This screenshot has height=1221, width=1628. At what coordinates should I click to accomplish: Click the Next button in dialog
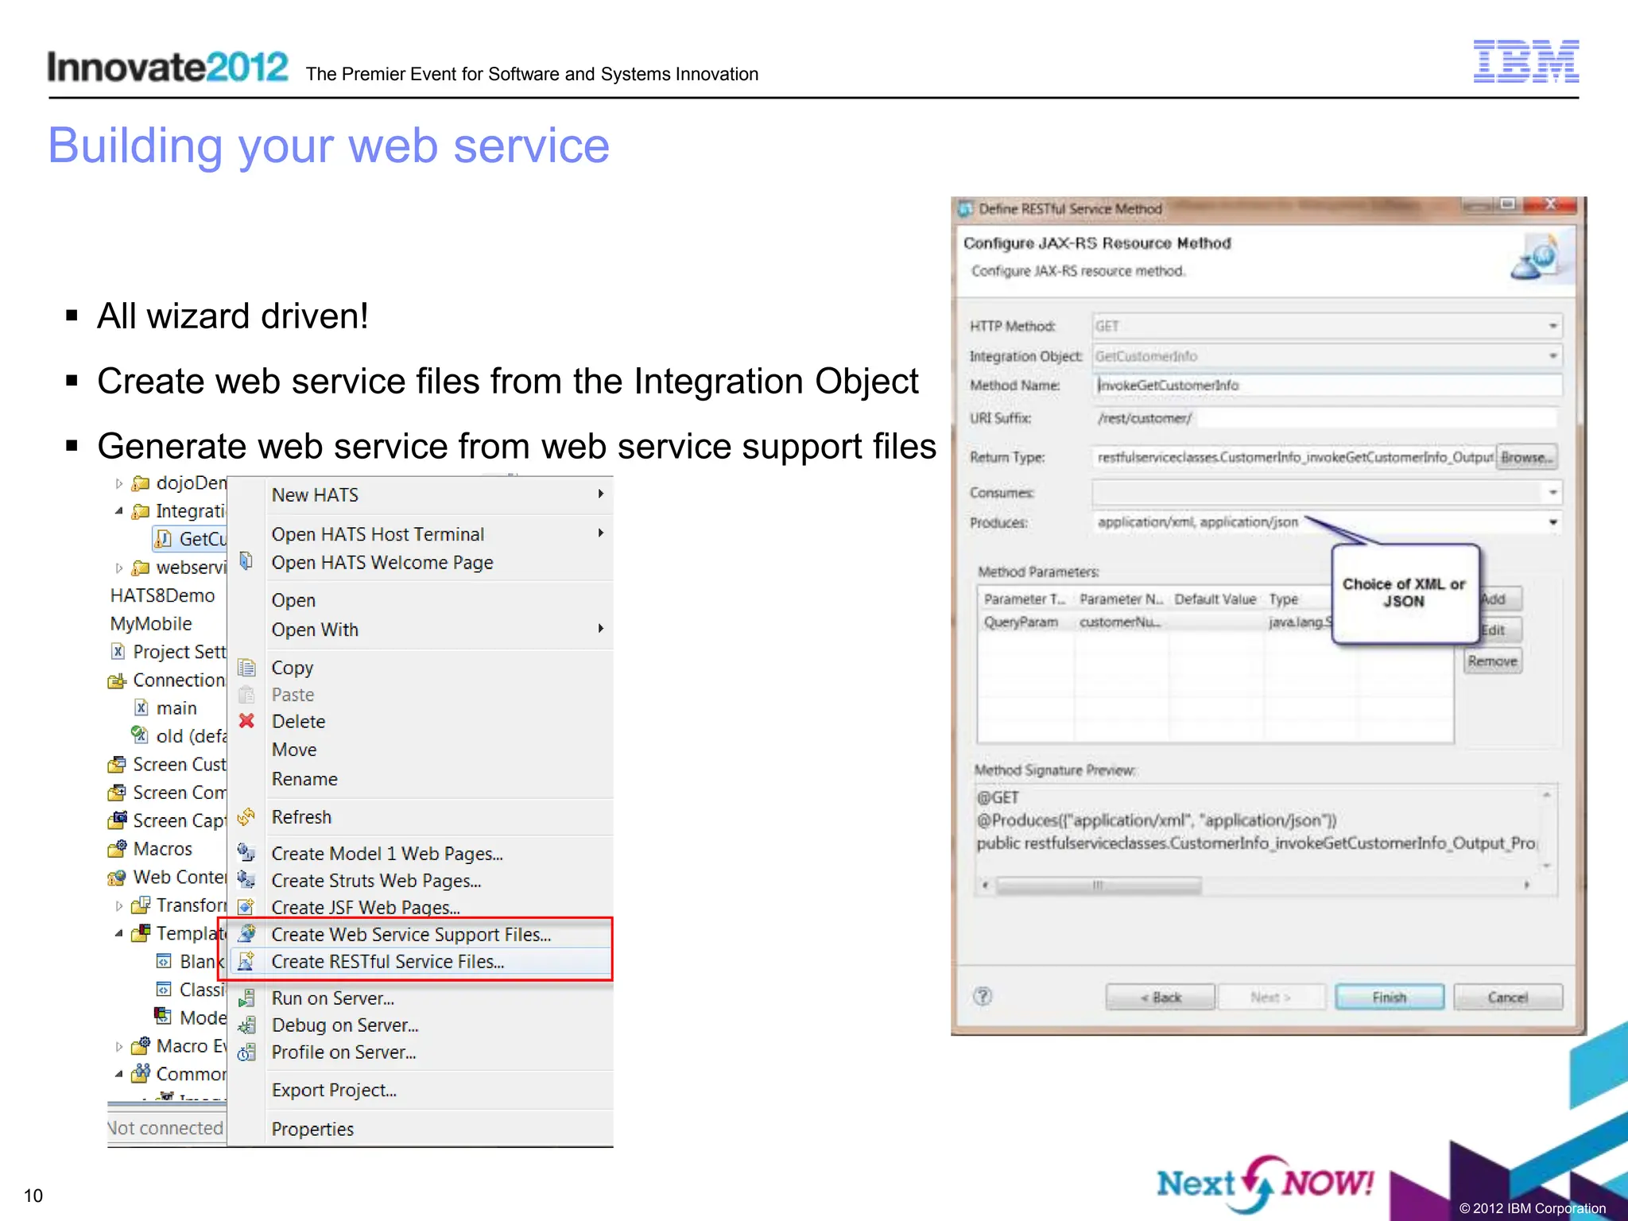pos(1270,997)
